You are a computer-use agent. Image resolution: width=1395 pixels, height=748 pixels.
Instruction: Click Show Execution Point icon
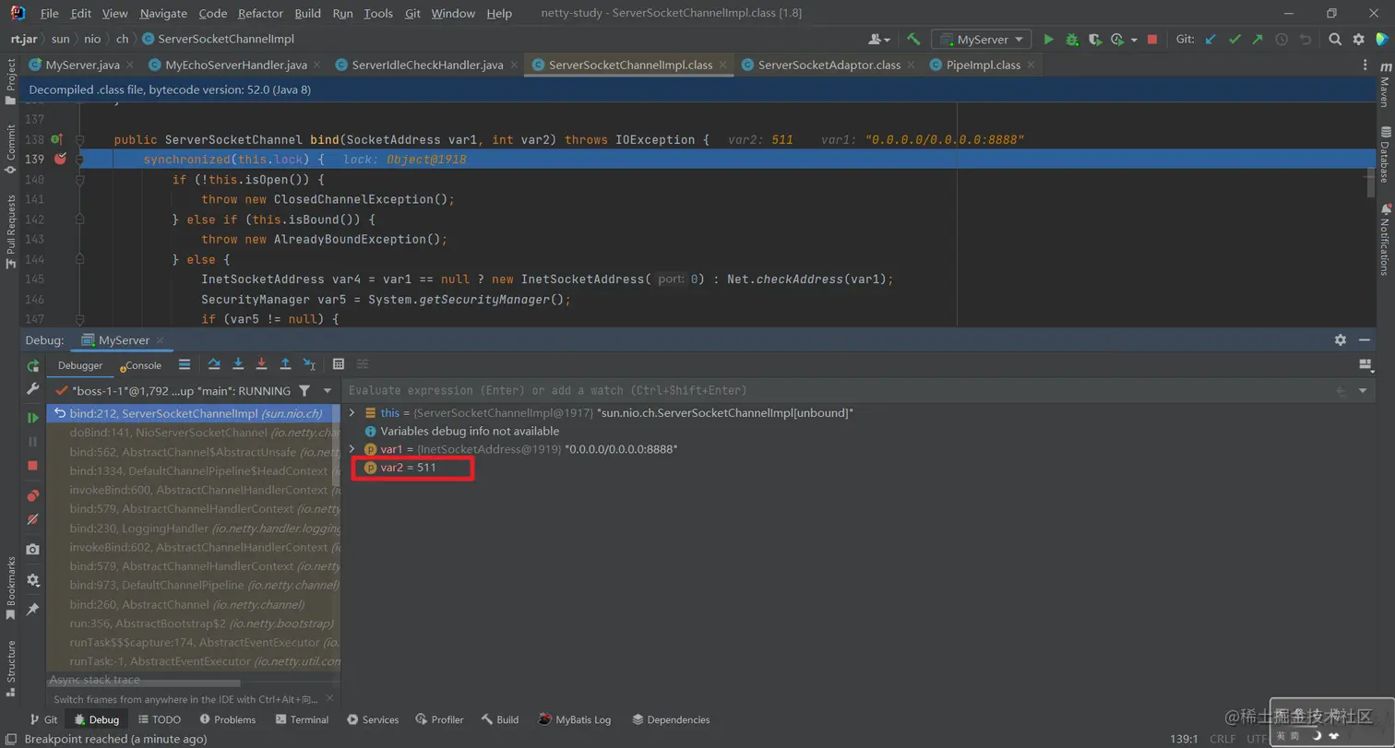[185, 364]
